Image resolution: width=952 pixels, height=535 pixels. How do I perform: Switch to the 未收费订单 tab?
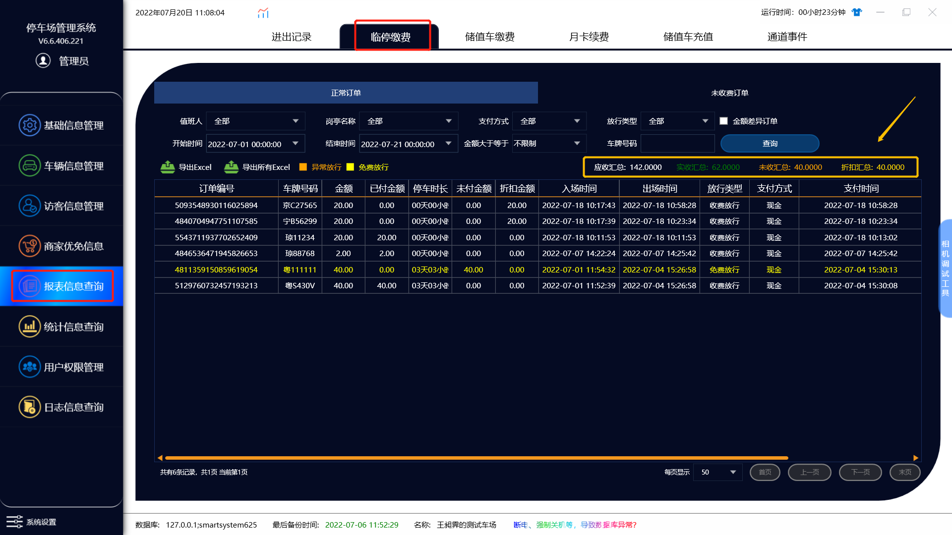tap(729, 93)
